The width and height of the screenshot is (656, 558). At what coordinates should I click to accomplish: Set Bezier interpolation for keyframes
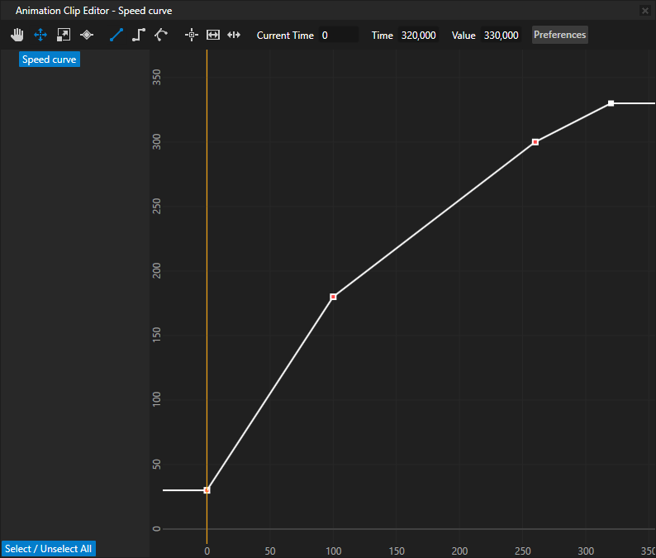pyautogui.click(x=161, y=35)
